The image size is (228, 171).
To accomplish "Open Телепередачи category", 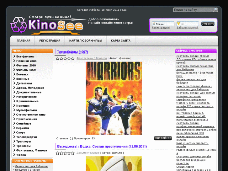I will point(26,137).
